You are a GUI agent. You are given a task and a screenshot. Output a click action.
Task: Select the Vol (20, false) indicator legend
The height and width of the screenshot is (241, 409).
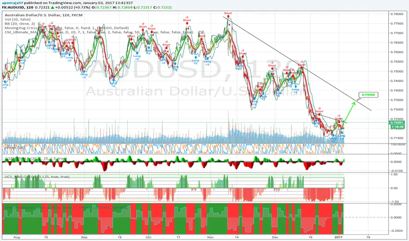18,19
